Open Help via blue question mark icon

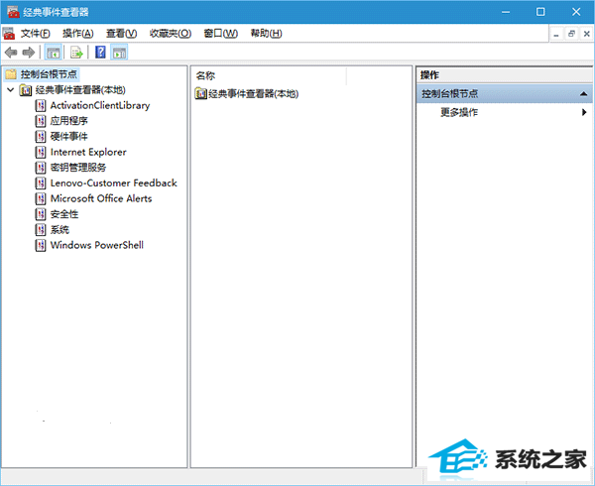[x=100, y=52]
